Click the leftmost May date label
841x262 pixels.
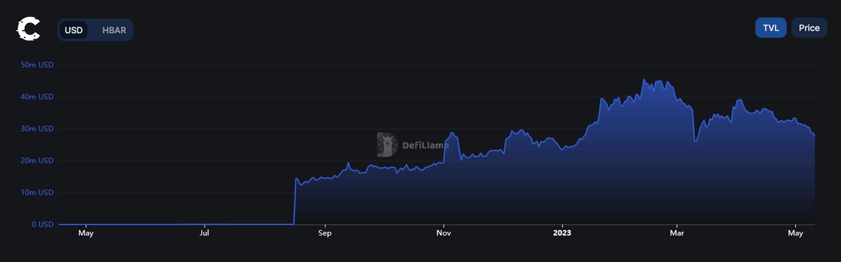86,233
